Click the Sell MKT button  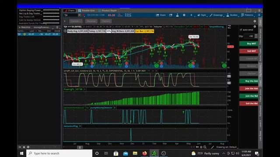(x=248, y=51)
